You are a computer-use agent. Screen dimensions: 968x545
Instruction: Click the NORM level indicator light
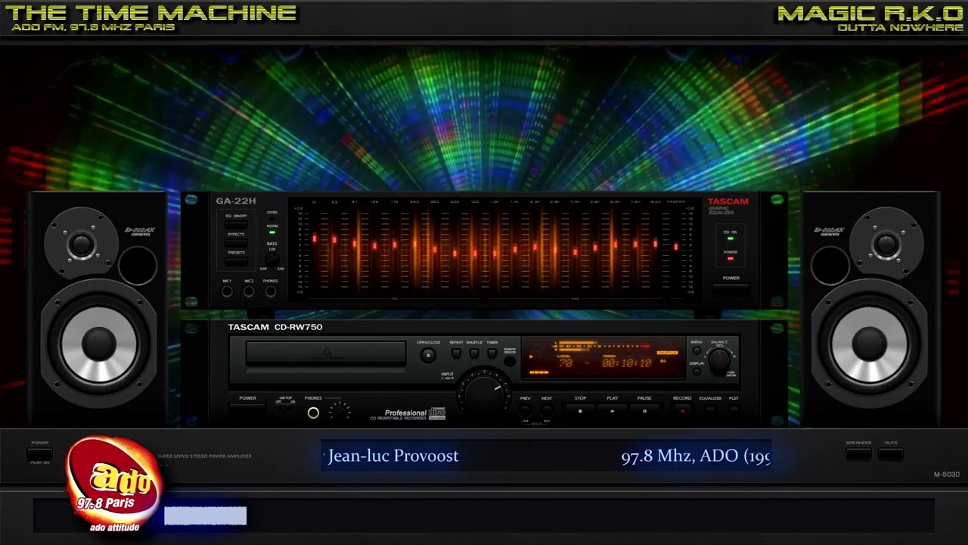point(272,232)
